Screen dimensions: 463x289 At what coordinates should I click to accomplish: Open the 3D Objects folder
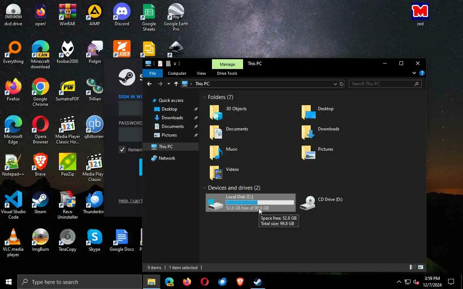(228, 112)
